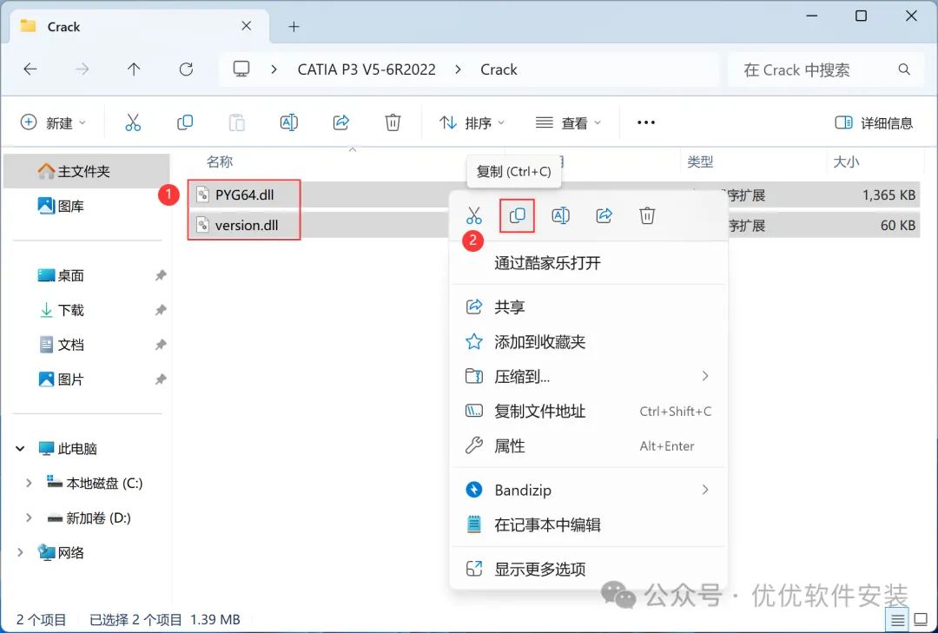Open the three-dot more options menu
The image size is (938, 633).
coord(646,122)
